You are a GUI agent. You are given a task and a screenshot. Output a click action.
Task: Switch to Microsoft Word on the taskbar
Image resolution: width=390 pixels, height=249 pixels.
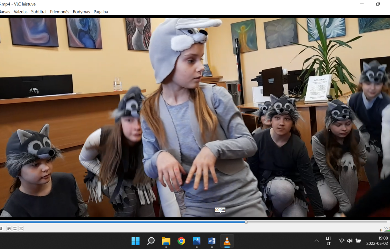click(212, 241)
